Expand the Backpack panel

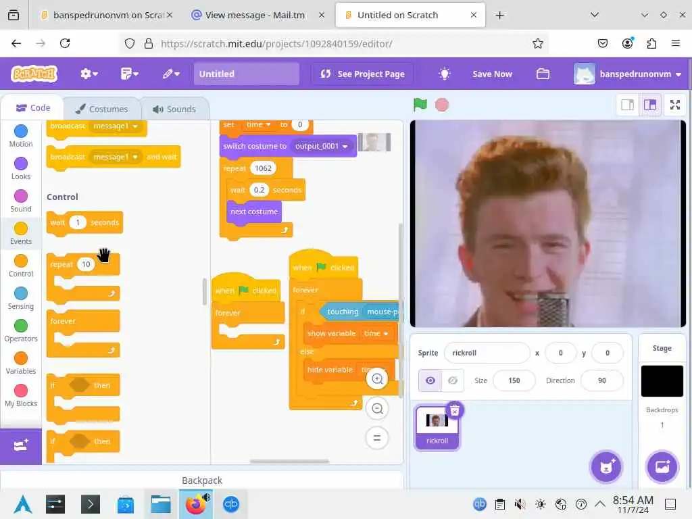(201, 480)
